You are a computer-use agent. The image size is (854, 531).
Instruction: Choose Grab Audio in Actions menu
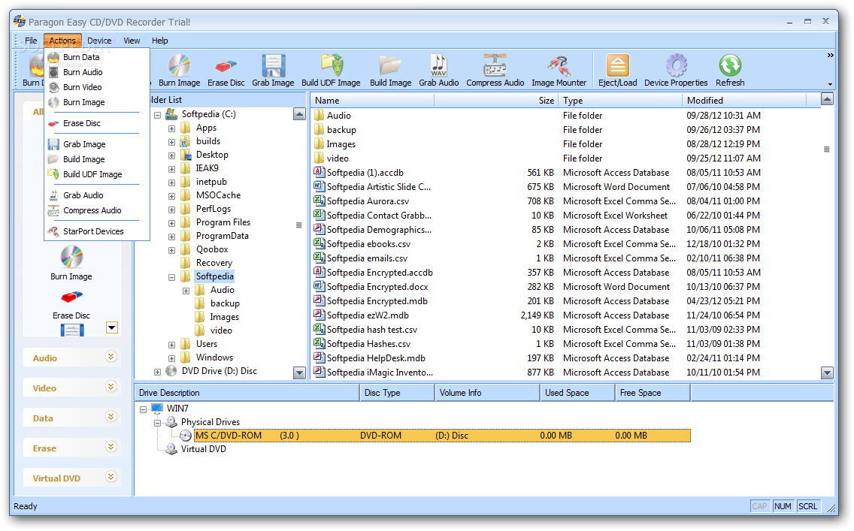point(83,195)
